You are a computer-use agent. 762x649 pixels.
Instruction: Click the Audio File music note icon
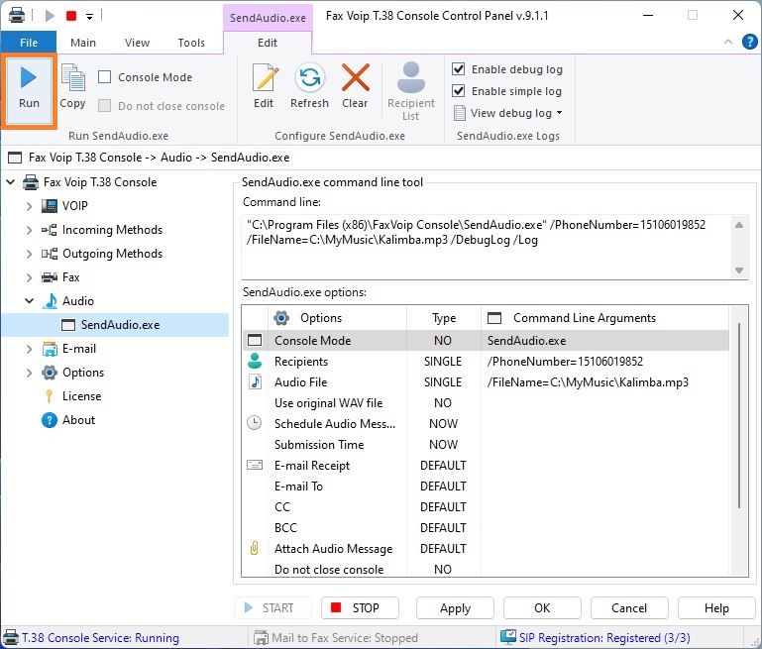tap(255, 381)
